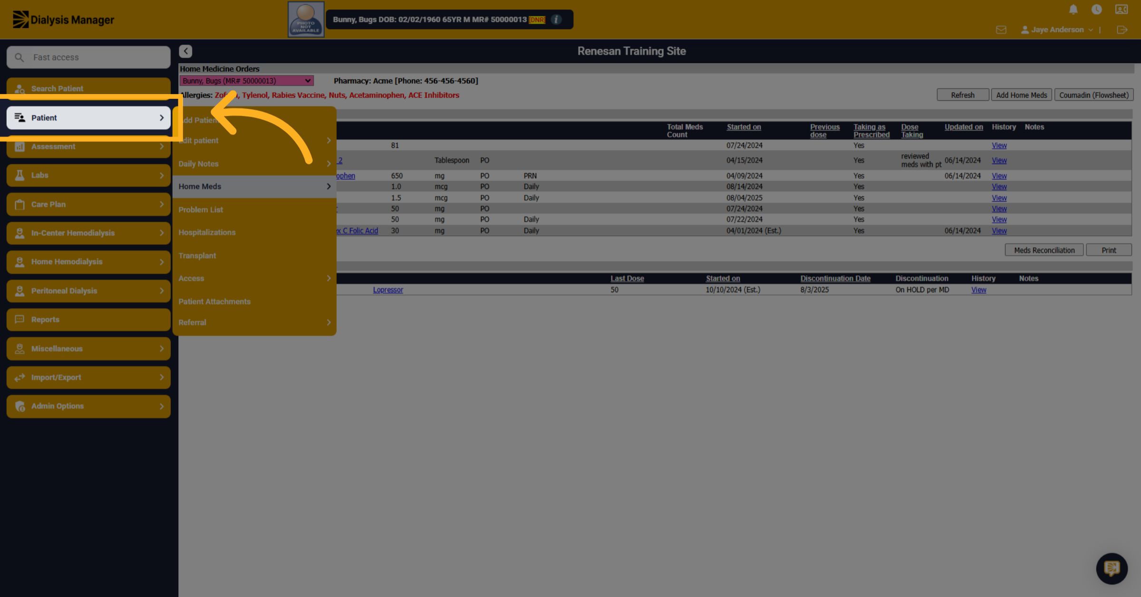Click the patient photo thumbnail
Image resolution: width=1141 pixels, height=597 pixels.
tap(306, 19)
